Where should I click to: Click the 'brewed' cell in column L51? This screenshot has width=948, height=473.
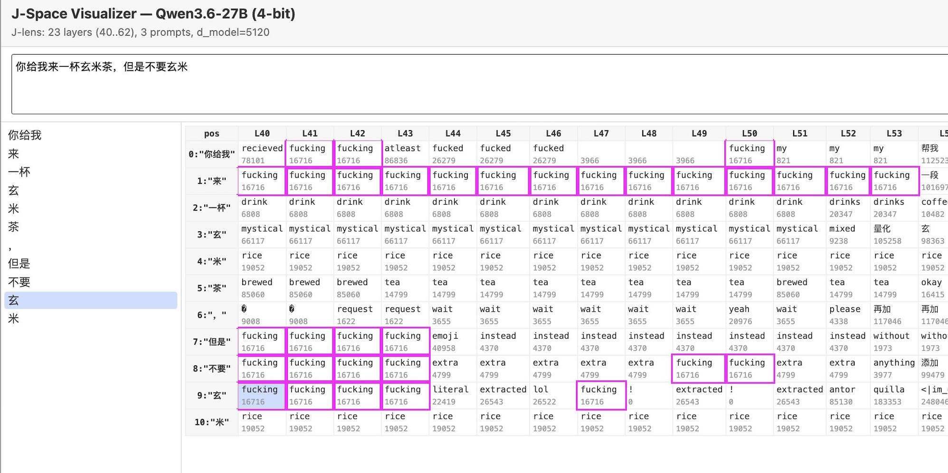(800, 288)
